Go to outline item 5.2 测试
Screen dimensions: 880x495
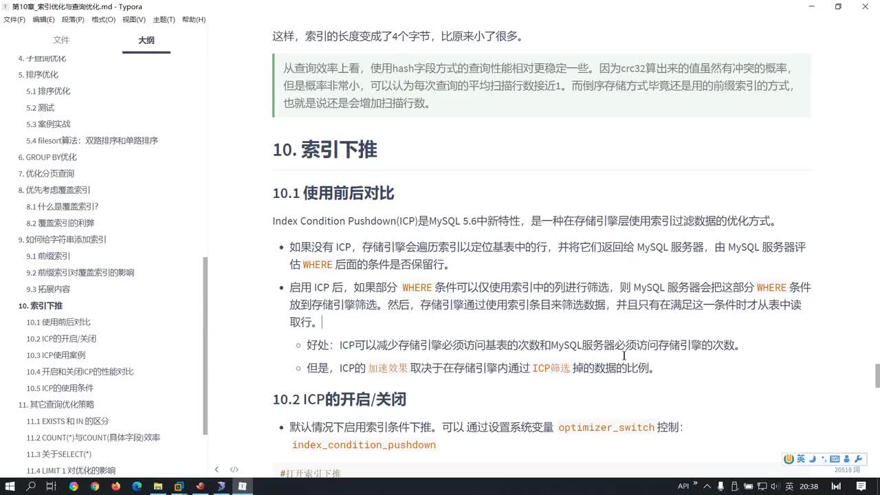pos(40,107)
